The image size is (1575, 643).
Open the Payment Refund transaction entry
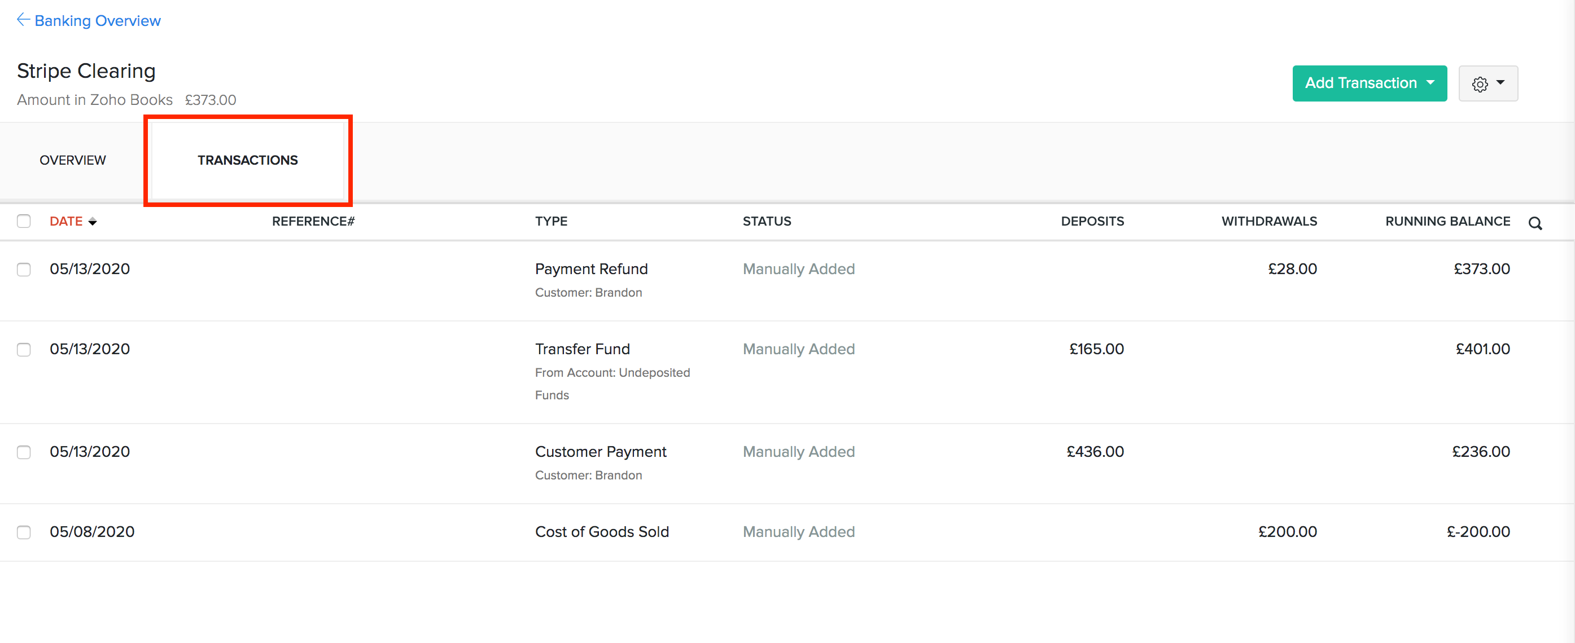pos(591,268)
